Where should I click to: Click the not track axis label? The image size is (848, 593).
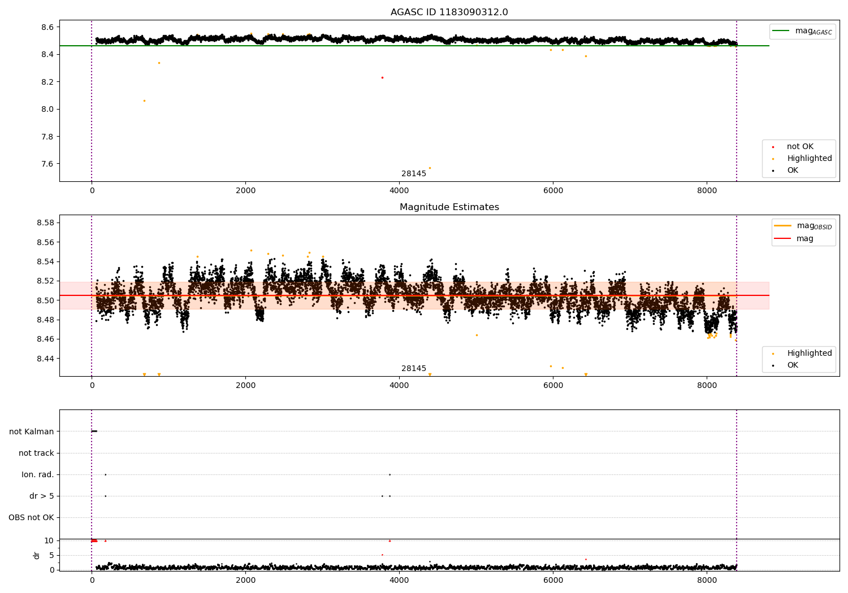(x=36, y=454)
